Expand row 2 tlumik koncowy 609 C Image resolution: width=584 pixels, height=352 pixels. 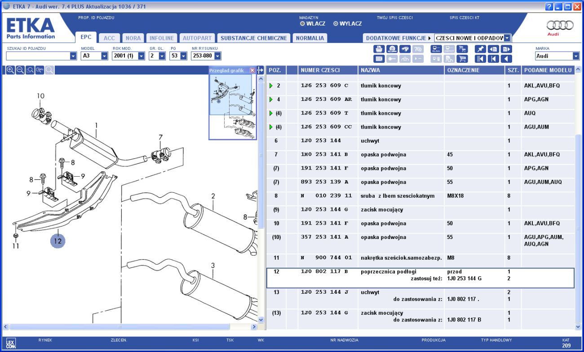click(x=271, y=86)
